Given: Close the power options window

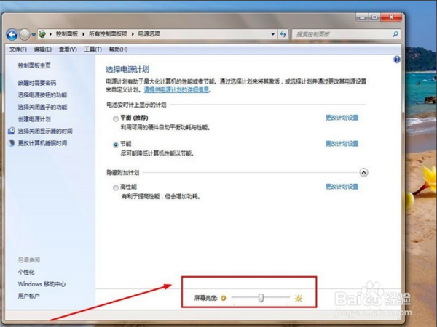Looking at the screenshot, I should [x=391, y=17].
